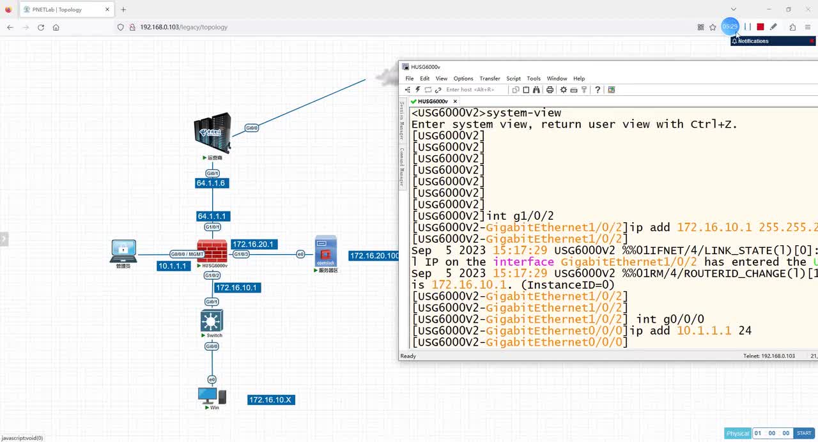Click the Keymap Editor icon in toolbar

tap(574, 89)
